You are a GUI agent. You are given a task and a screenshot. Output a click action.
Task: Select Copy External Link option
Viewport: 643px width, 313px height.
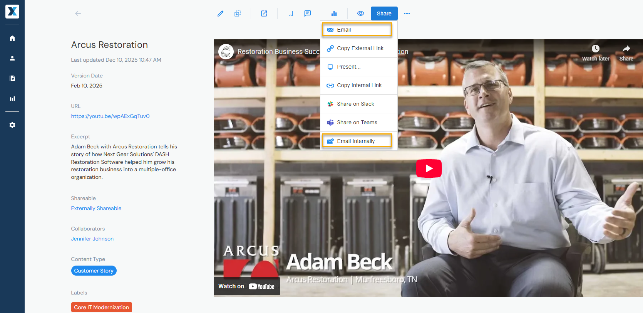coord(359,48)
